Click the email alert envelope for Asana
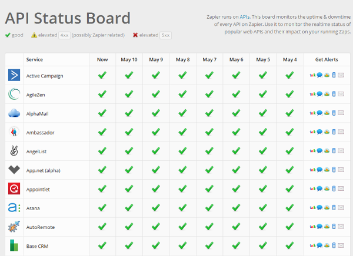The image size is (353, 256). tap(341, 207)
